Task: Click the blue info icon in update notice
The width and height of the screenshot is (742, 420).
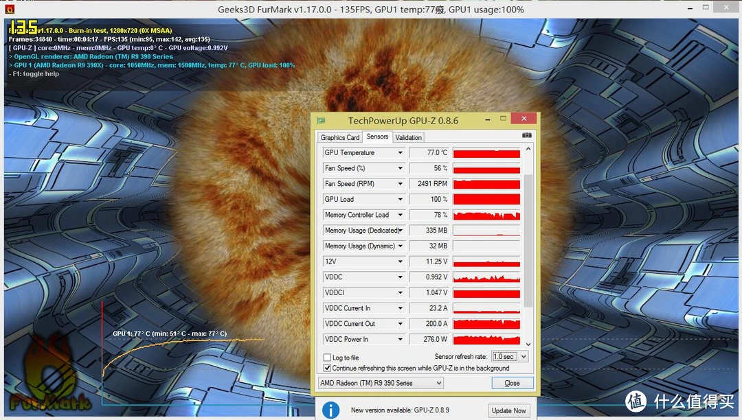Action: point(330,410)
